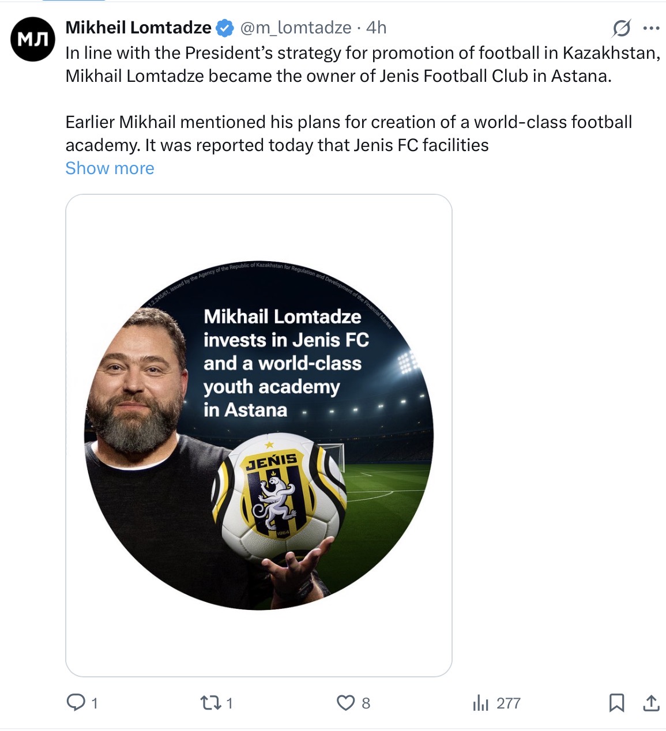Open the Grok explain-post icon
Image resolution: width=666 pixels, height=731 pixels.
[x=622, y=28]
